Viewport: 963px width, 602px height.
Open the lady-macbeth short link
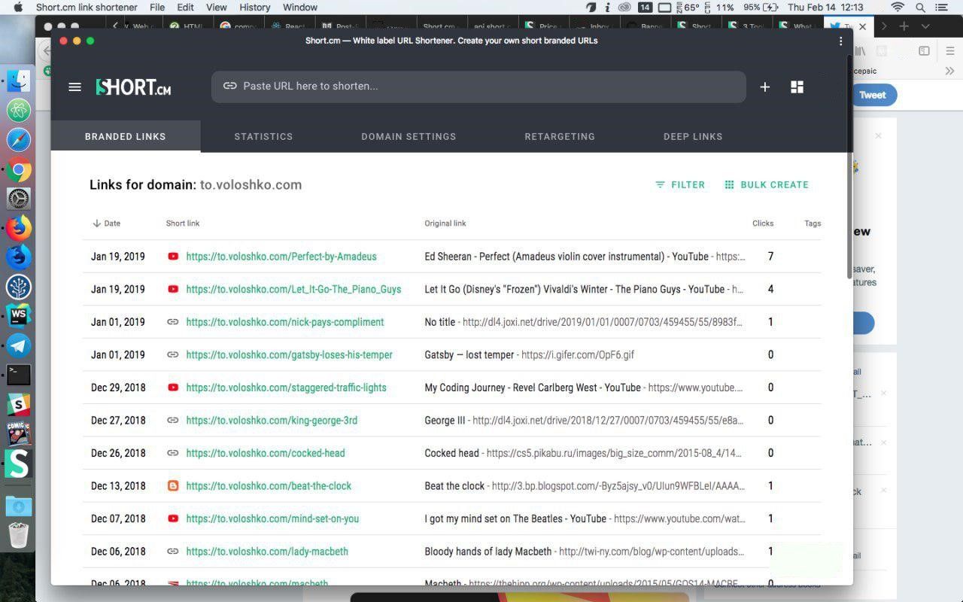pyautogui.click(x=267, y=552)
